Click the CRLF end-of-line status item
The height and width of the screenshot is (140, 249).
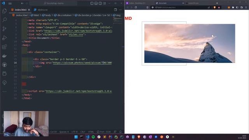(82, 132)
